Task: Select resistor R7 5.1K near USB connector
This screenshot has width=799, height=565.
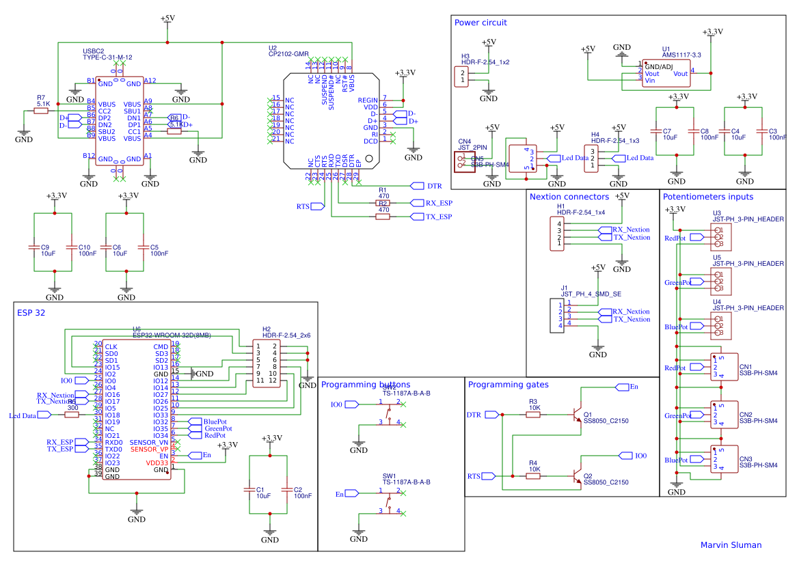Action: pyautogui.click(x=41, y=111)
